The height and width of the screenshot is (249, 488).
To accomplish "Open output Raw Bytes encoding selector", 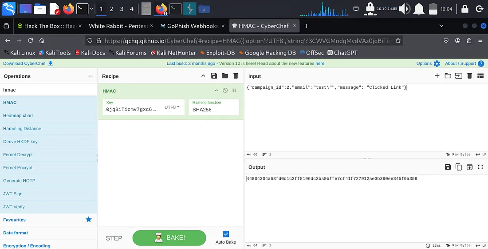I will pyautogui.click(x=458, y=245).
